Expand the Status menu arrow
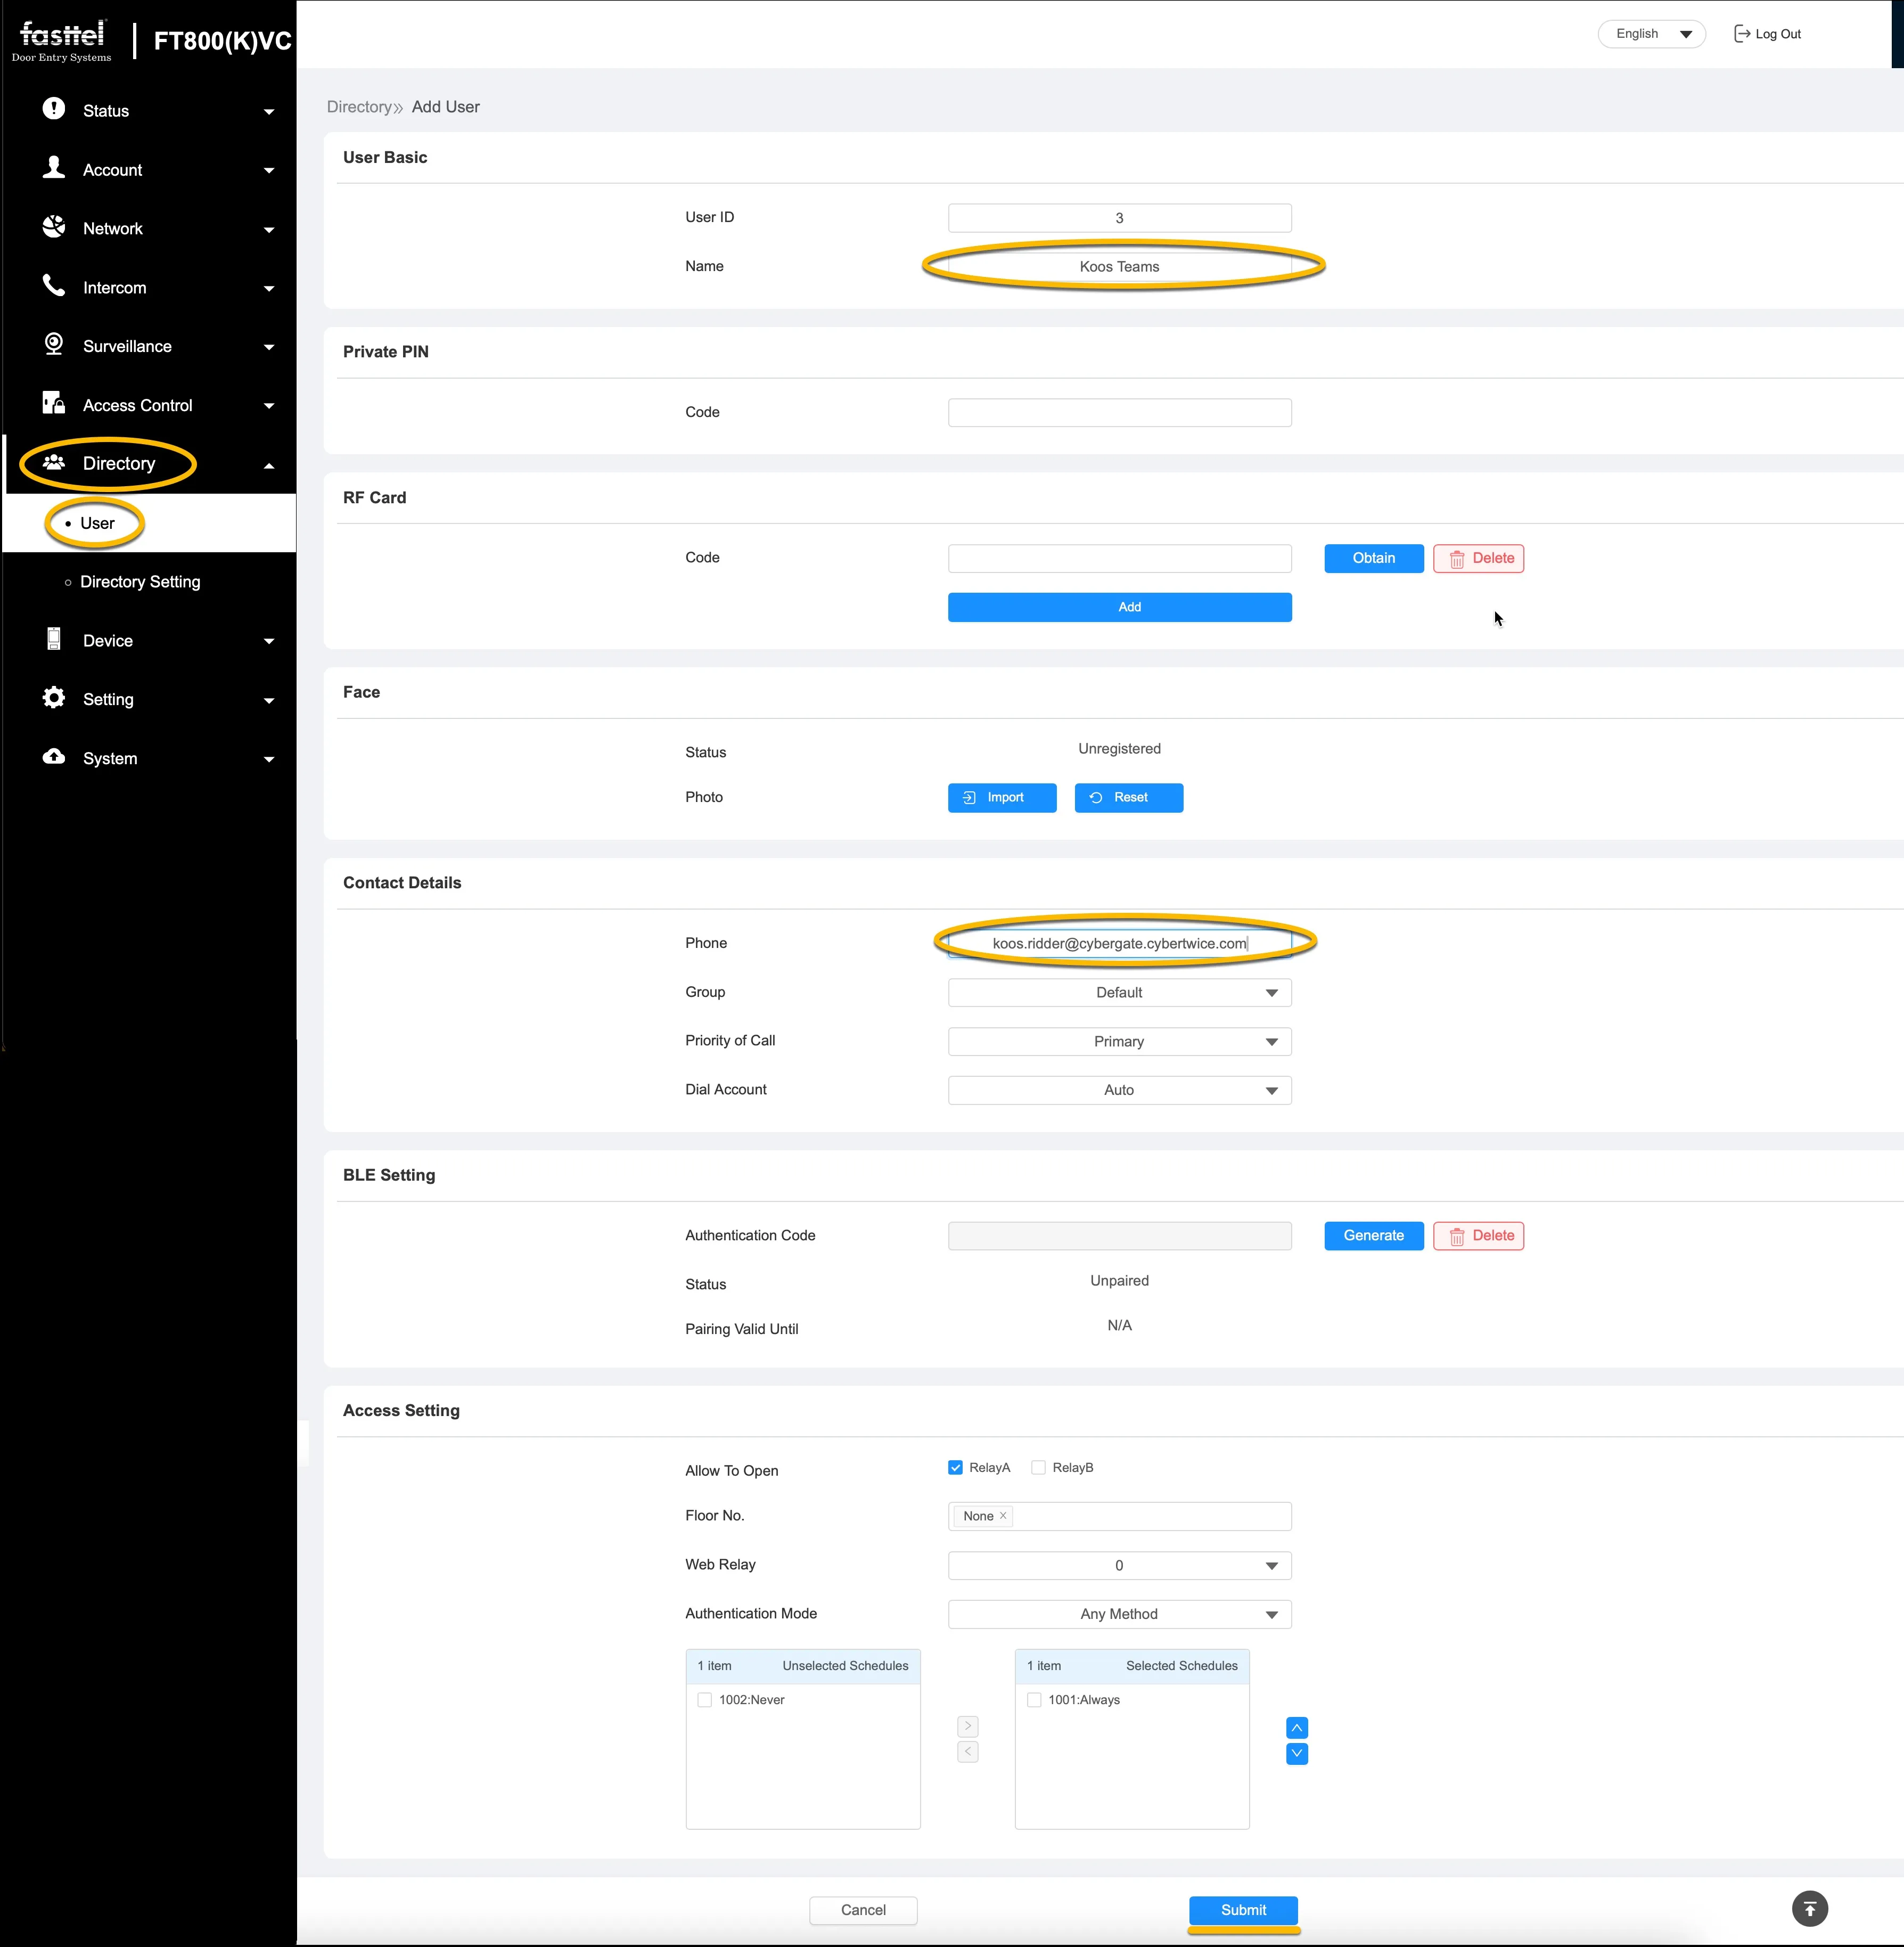 [269, 112]
